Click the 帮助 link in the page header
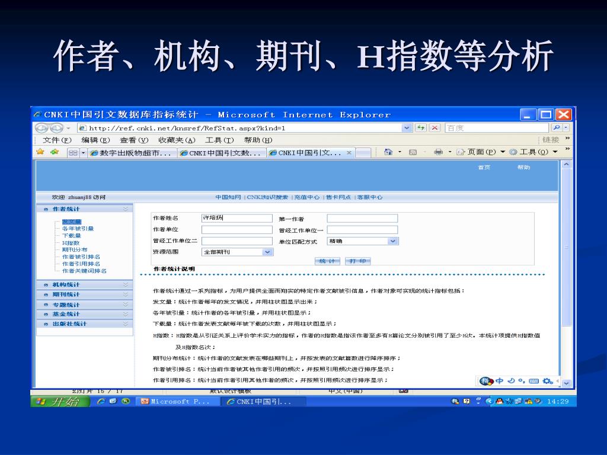 (523, 167)
